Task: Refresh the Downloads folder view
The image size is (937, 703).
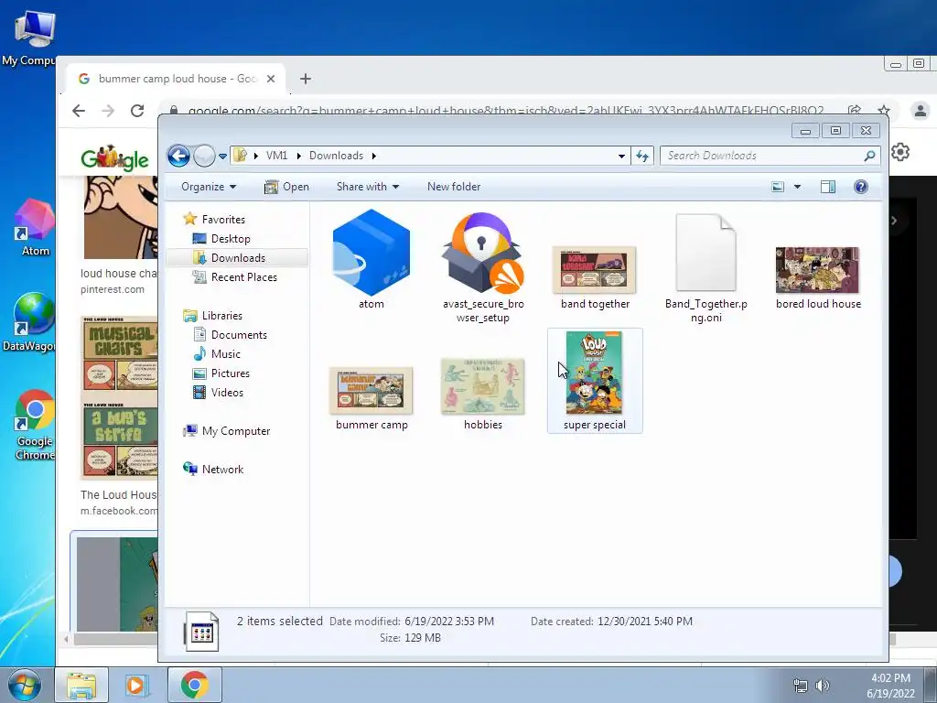Action: [x=642, y=156]
